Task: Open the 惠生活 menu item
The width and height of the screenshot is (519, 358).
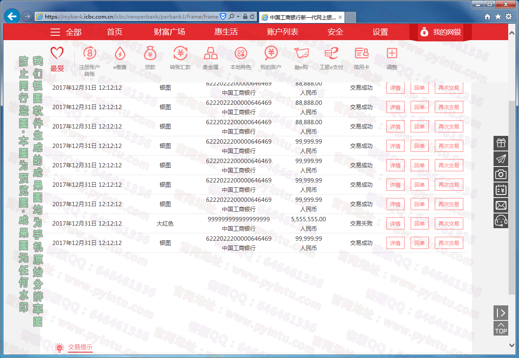Action: [226, 32]
